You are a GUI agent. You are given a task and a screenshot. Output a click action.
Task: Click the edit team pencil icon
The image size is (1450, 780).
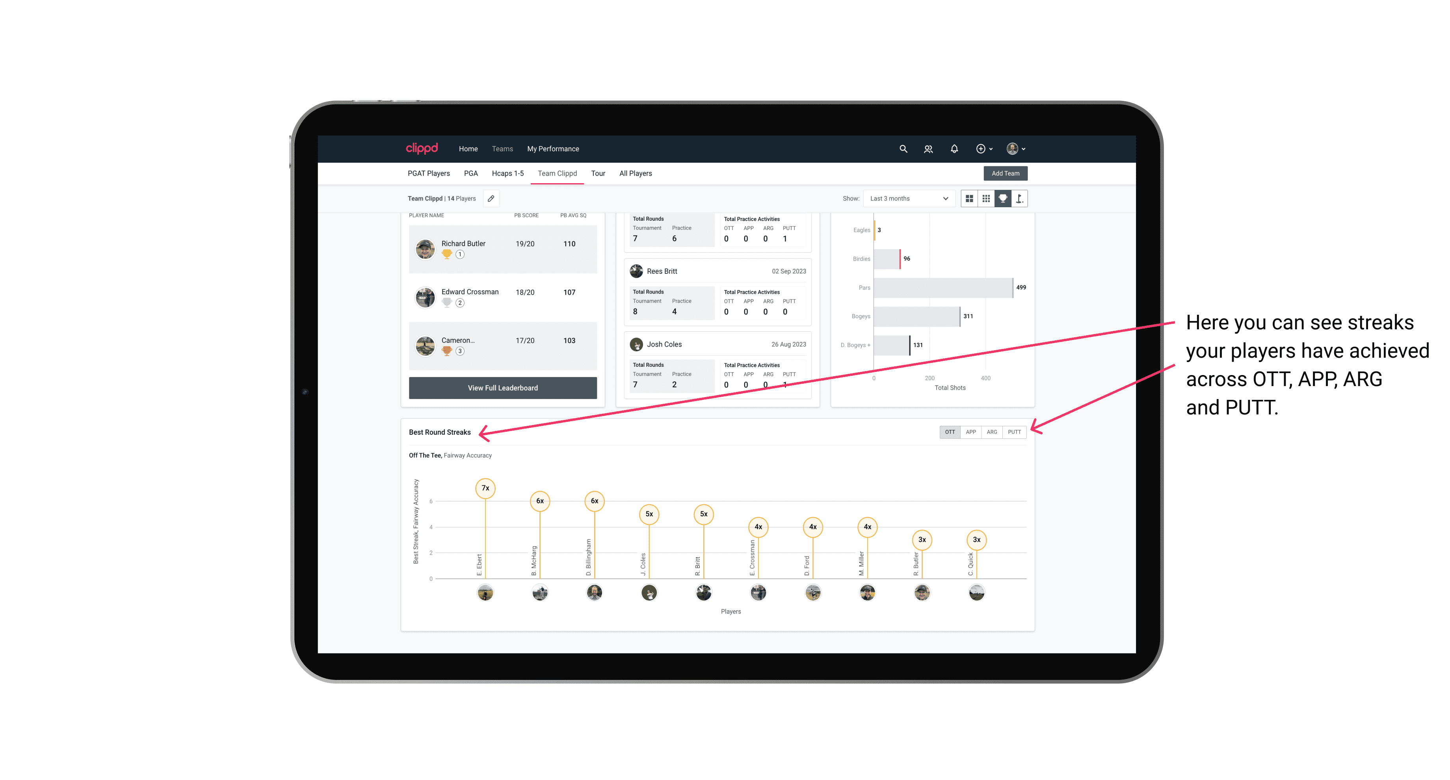[x=491, y=199]
